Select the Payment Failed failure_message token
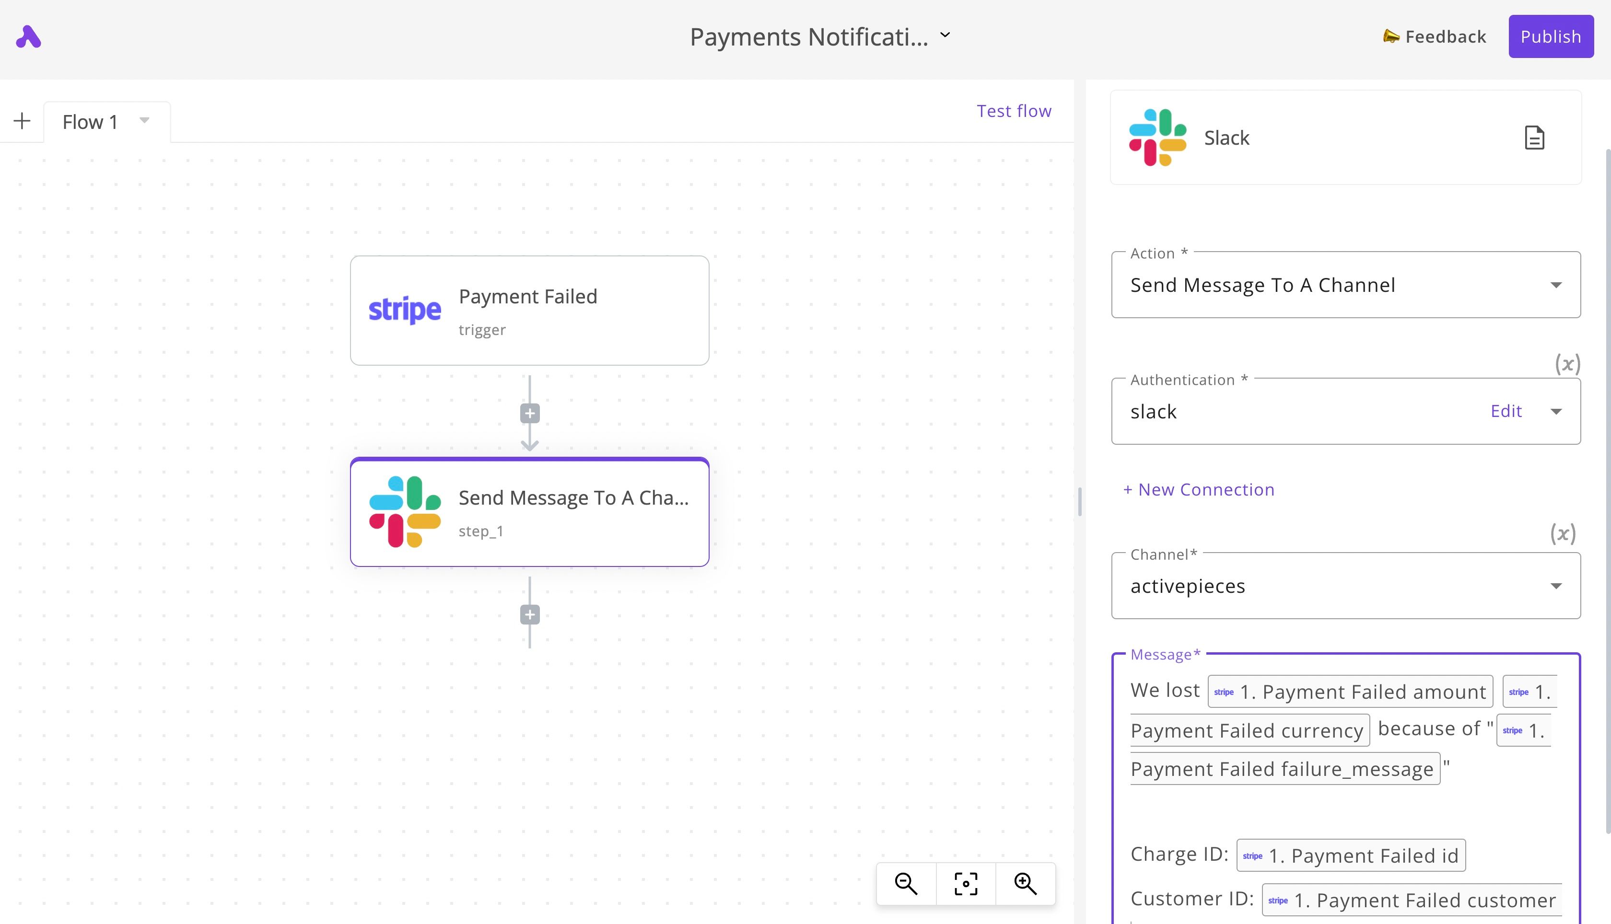This screenshot has height=924, width=1611. click(1285, 769)
